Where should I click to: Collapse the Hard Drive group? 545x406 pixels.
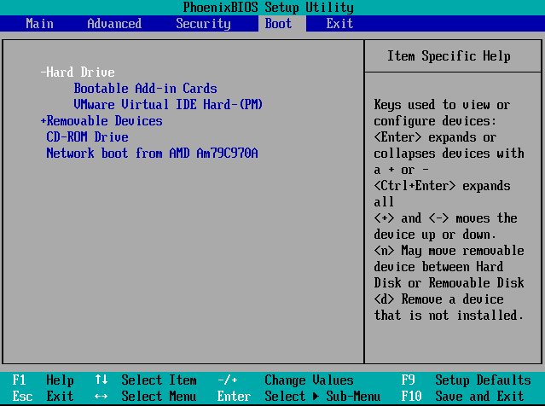[78, 72]
